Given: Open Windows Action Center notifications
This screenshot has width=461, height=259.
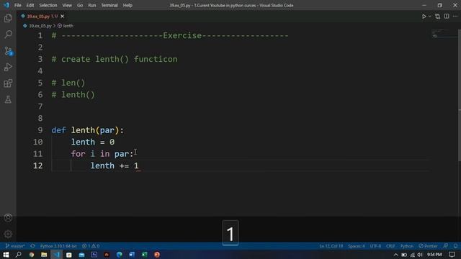Looking at the screenshot, I should pos(452,255).
